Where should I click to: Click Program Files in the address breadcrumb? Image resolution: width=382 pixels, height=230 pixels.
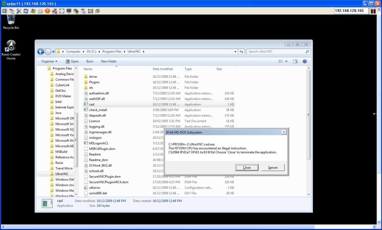[x=112, y=51]
